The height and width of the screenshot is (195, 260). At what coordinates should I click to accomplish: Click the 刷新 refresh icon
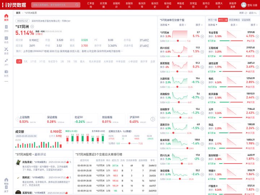(x=246, y=13)
